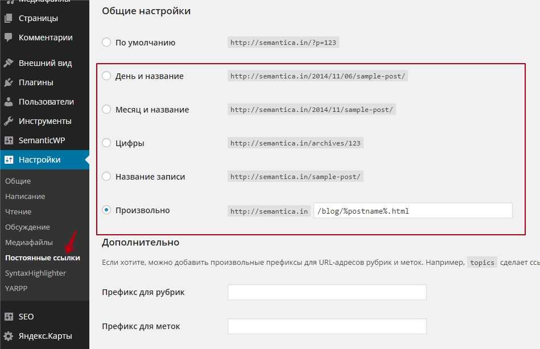Open YARPP settings link

(x=16, y=288)
